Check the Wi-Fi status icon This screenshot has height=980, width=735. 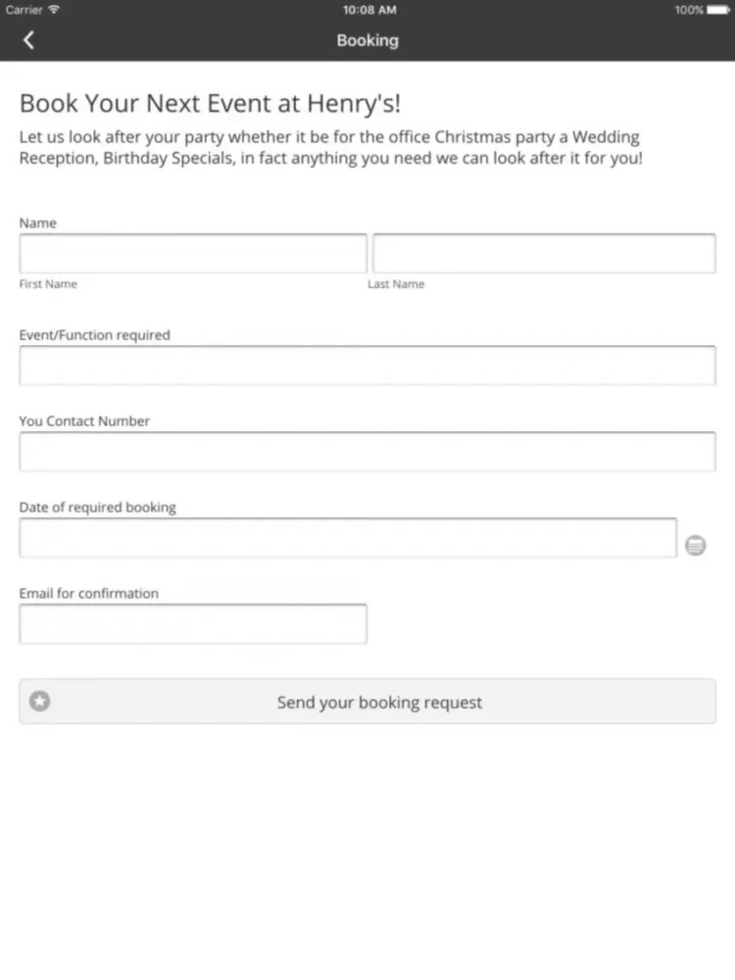tap(54, 10)
